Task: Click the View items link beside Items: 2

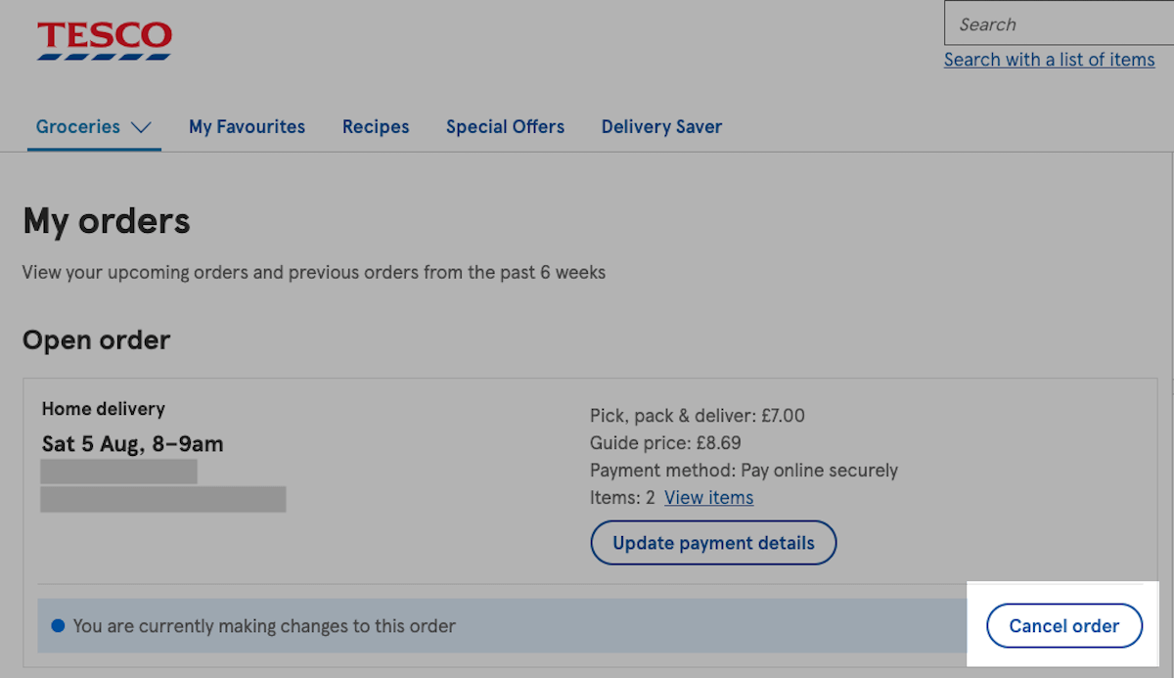Action: [708, 497]
